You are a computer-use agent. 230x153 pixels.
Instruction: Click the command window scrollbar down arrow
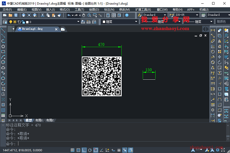coord(228,139)
